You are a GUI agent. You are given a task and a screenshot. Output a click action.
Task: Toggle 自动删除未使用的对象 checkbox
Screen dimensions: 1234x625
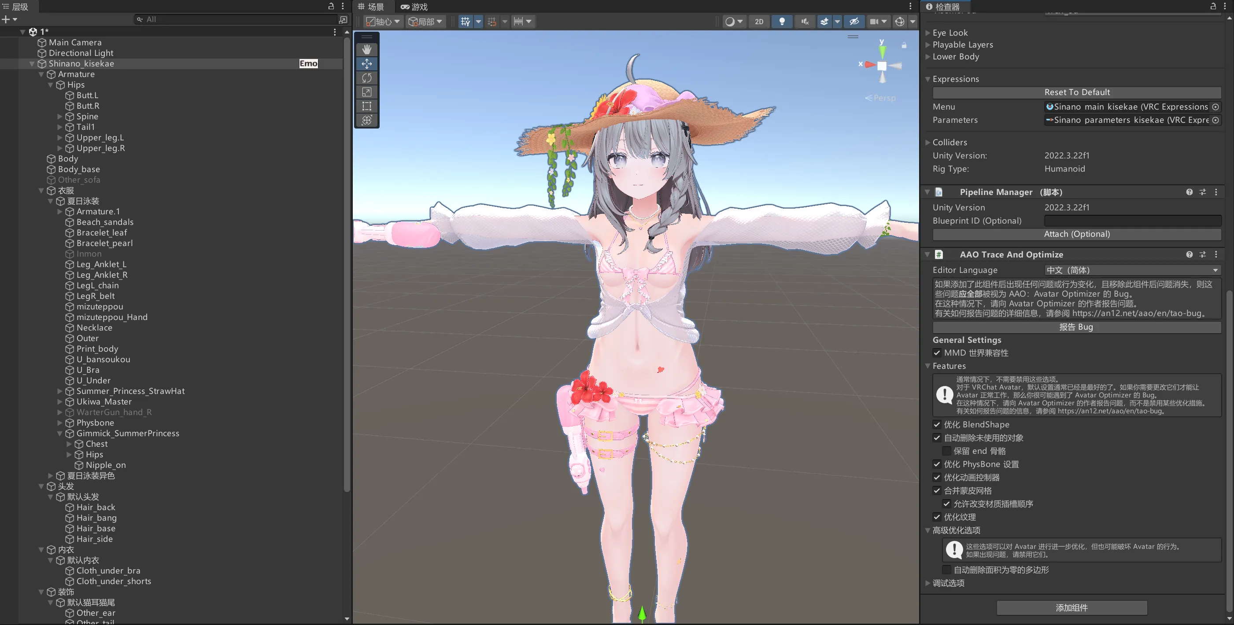tap(937, 438)
